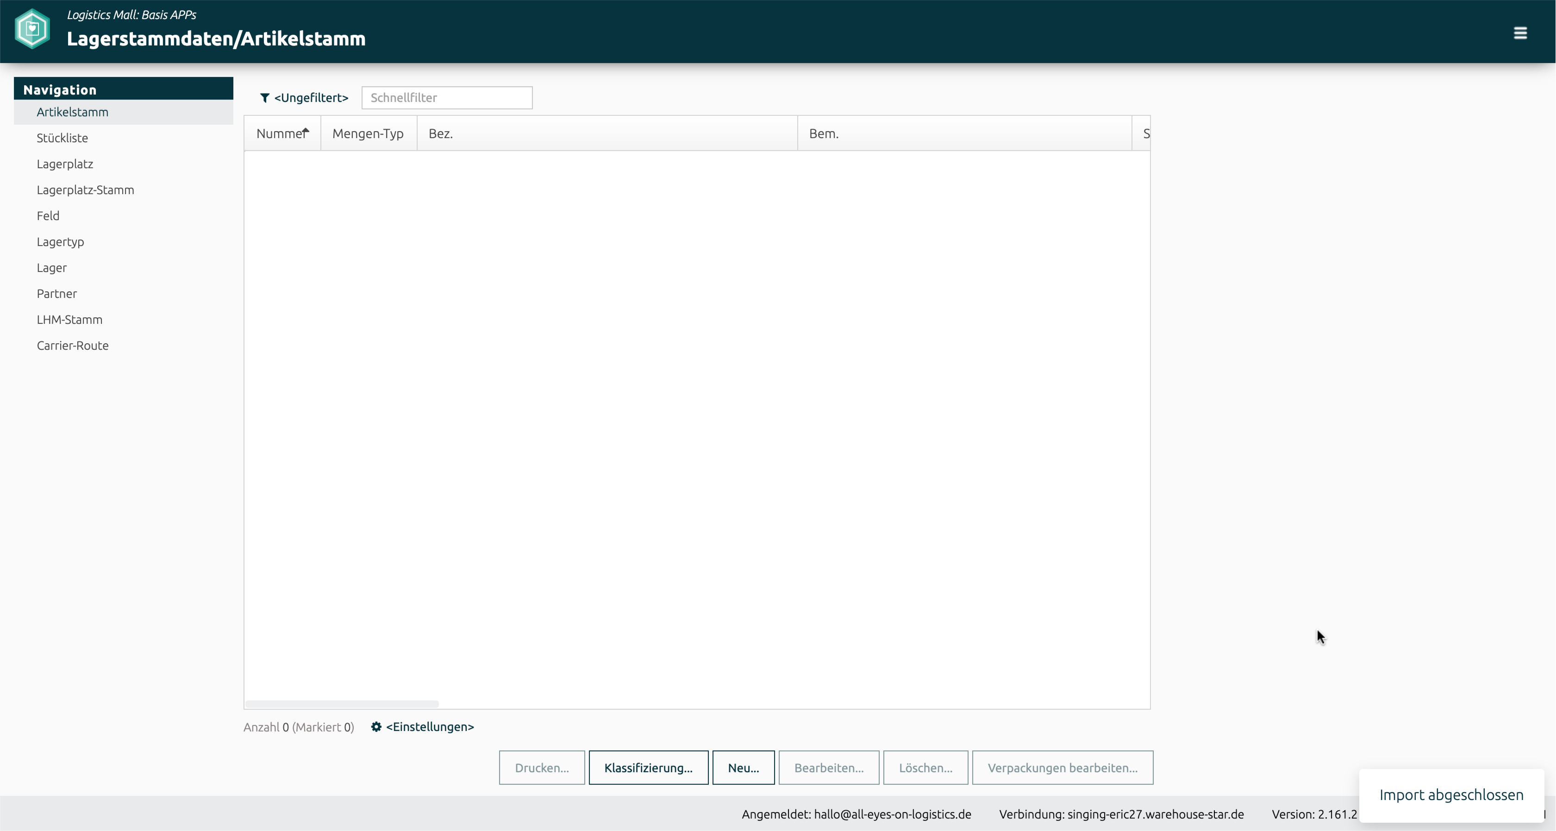This screenshot has width=1556, height=831.
Task: Select LHM-Stamm in the sidebar
Action: coord(69,320)
